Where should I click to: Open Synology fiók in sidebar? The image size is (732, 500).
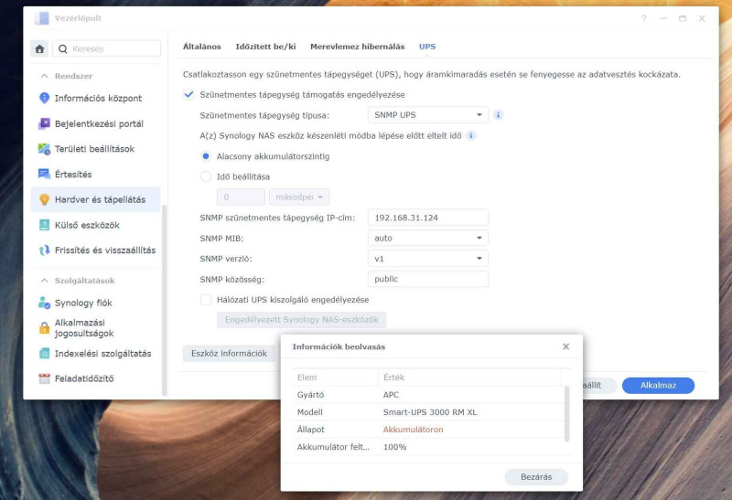[96, 303]
